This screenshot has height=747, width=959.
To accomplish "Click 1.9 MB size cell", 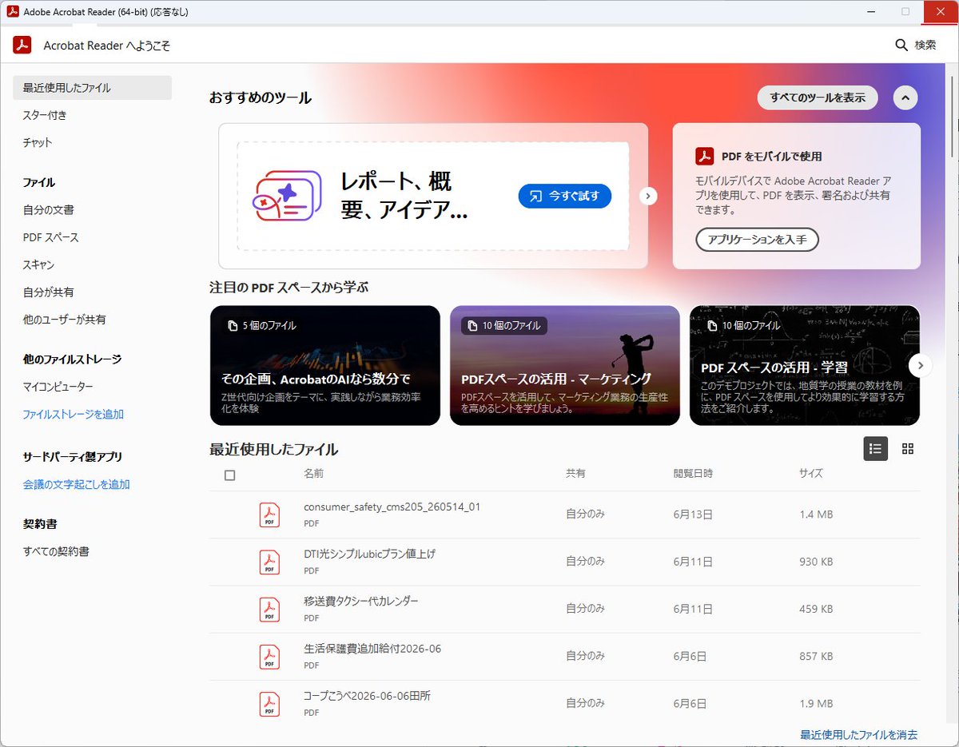I will click(816, 704).
